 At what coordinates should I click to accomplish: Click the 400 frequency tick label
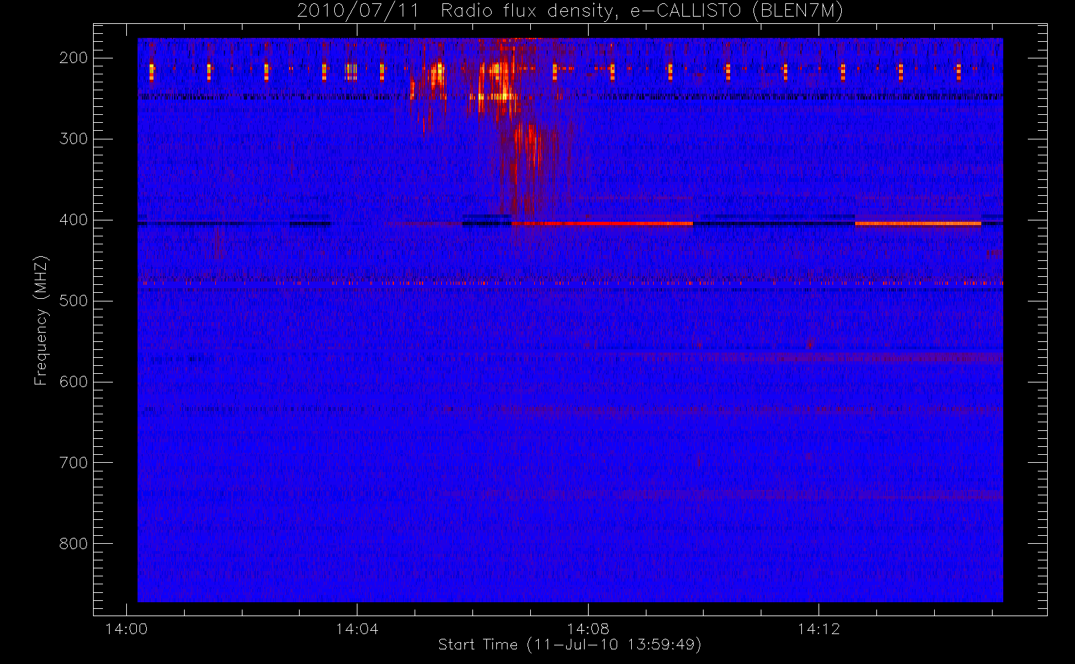[73, 220]
